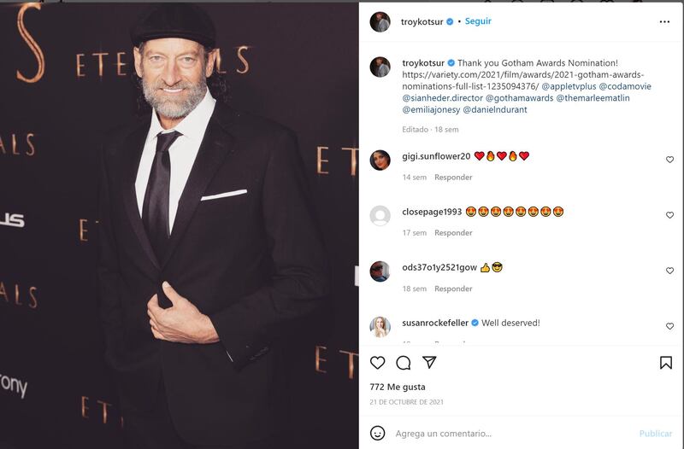Image resolution: width=684 pixels, height=449 pixels.
Task: Open the three-dot more options menu
Action: click(664, 22)
